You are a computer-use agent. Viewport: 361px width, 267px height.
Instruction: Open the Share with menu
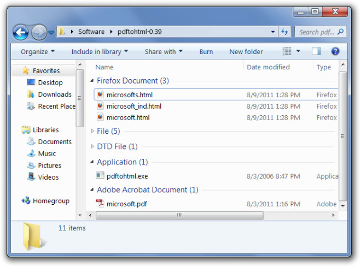point(163,52)
